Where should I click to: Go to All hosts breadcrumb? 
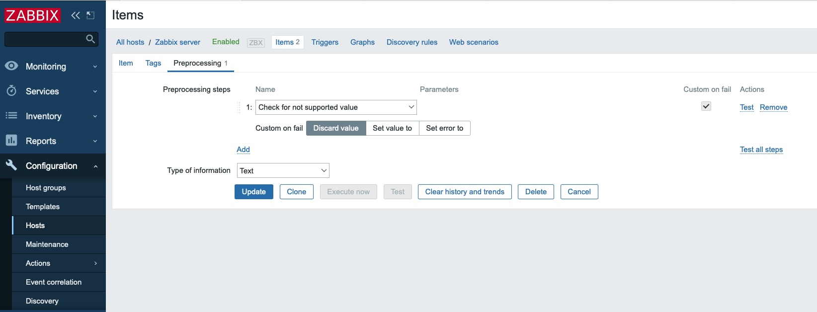130,42
